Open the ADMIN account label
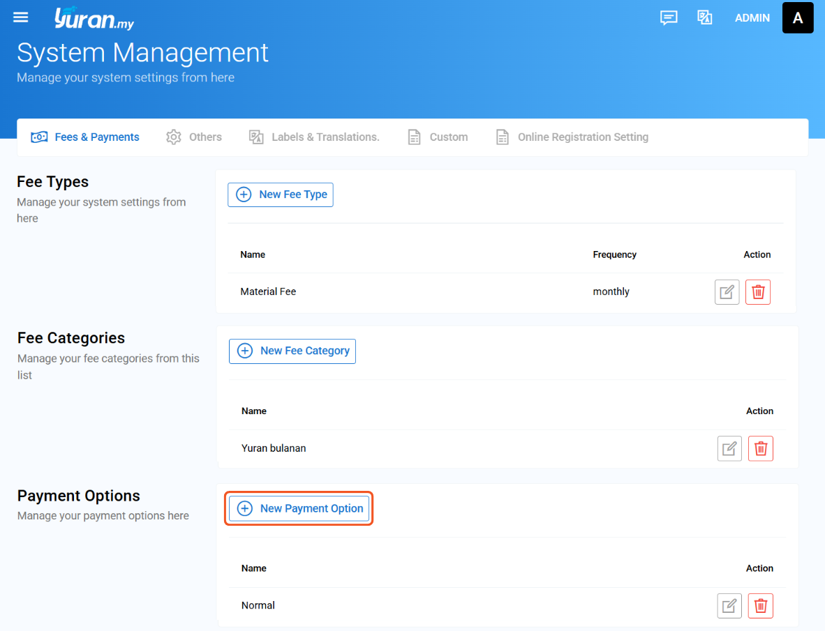The image size is (825, 631). point(752,18)
